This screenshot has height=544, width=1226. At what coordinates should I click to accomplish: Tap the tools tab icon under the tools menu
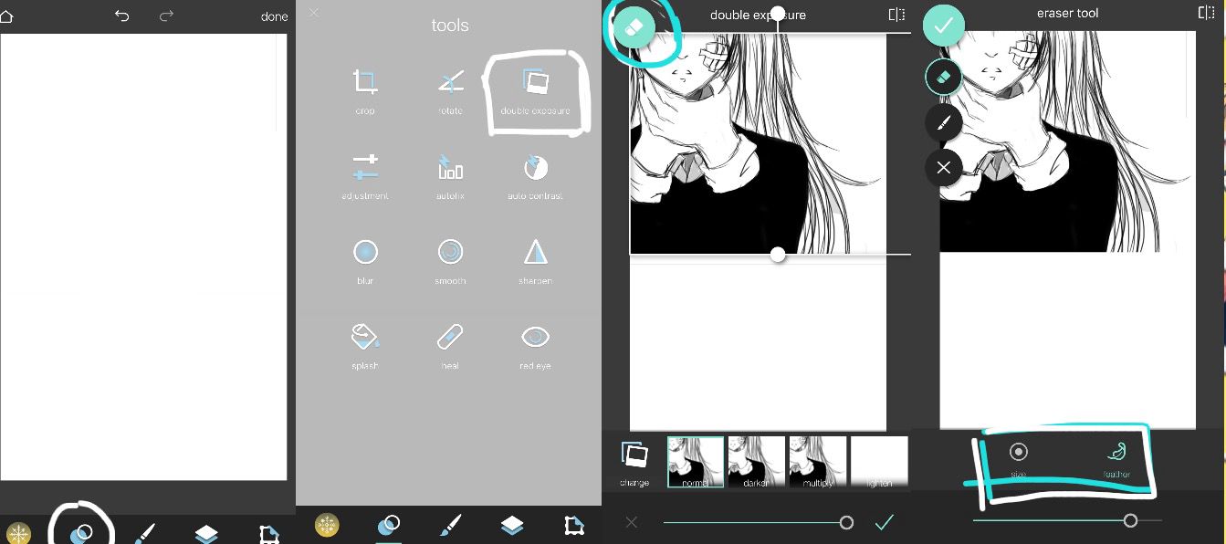(x=389, y=525)
